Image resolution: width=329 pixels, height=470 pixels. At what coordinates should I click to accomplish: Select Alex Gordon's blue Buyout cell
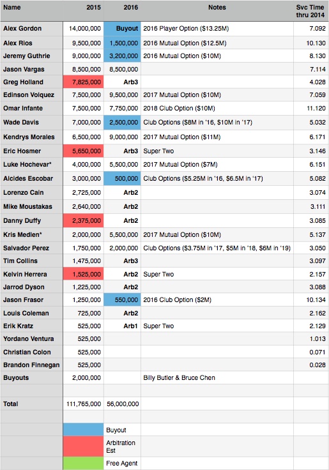(122, 29)
